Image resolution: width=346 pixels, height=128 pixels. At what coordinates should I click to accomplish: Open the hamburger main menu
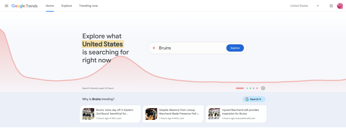click(7, 6)
